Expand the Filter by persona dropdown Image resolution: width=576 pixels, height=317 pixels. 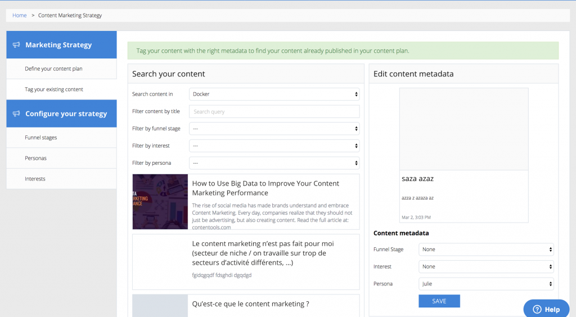pyautogui.click(x=274, y=163)
